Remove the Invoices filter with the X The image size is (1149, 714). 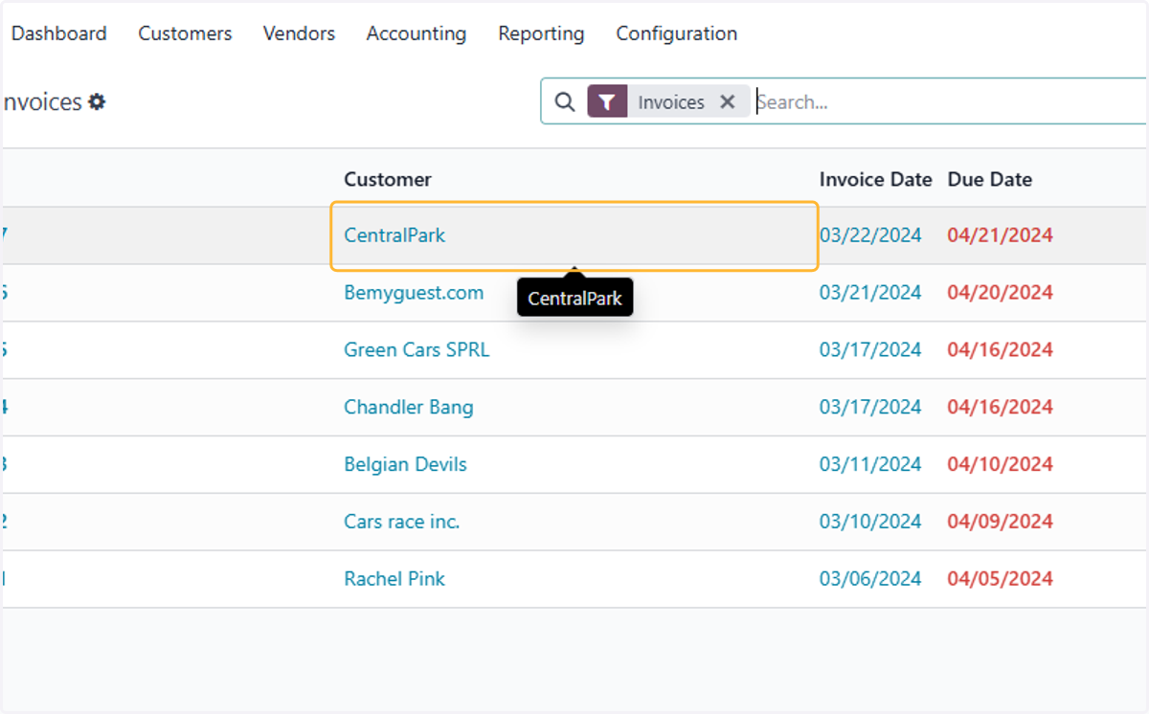pyautogui.click(x=728, y=101)
